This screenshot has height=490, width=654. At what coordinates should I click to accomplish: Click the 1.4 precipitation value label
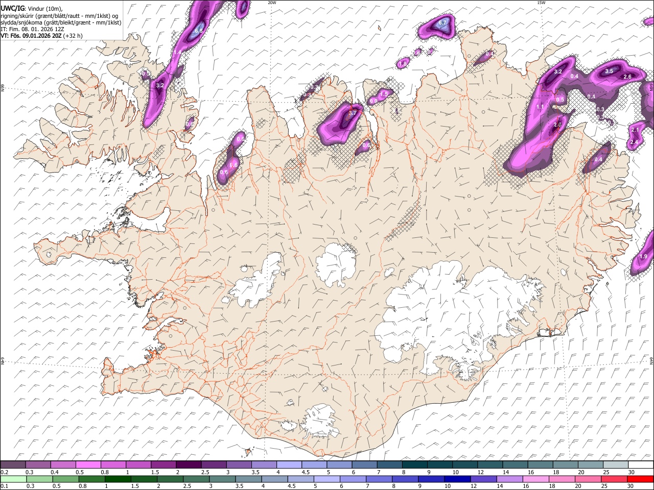[x=178, y=52]
